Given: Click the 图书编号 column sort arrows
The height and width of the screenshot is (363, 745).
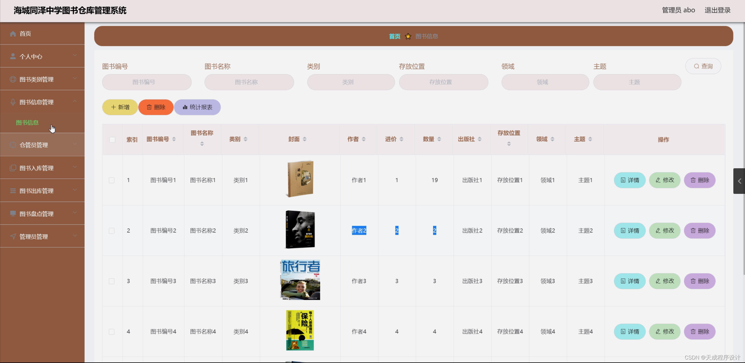Looking at the screenshot, I should [174, 139].
